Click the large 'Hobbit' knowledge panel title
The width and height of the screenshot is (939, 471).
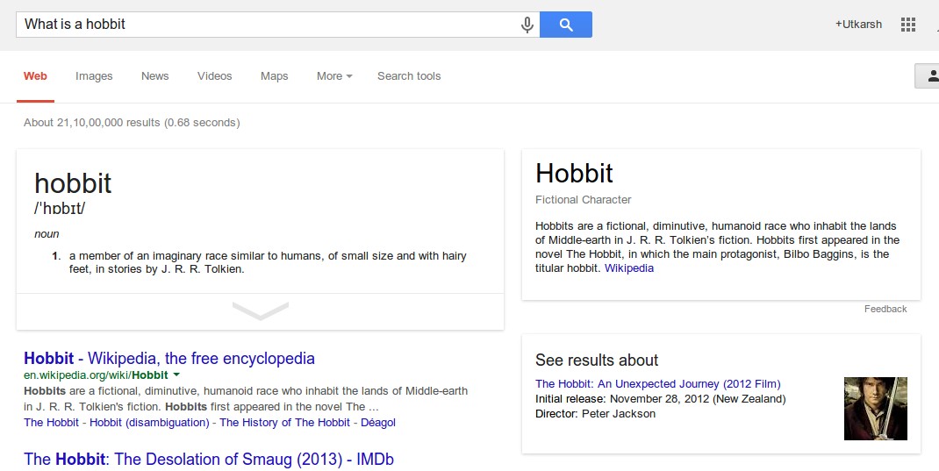click(574, 174)
